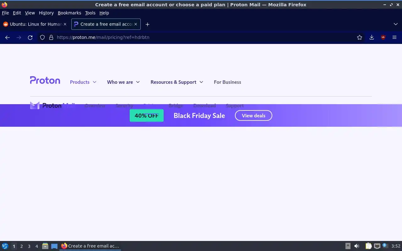List all open tabs dropdown arrow
402x251 pixels.
click(x=396, y=24)
